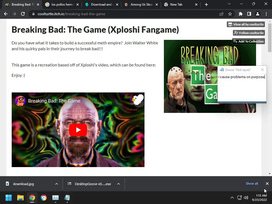
Task: Open the volume tray icon
Action: (x=246, y=198)
